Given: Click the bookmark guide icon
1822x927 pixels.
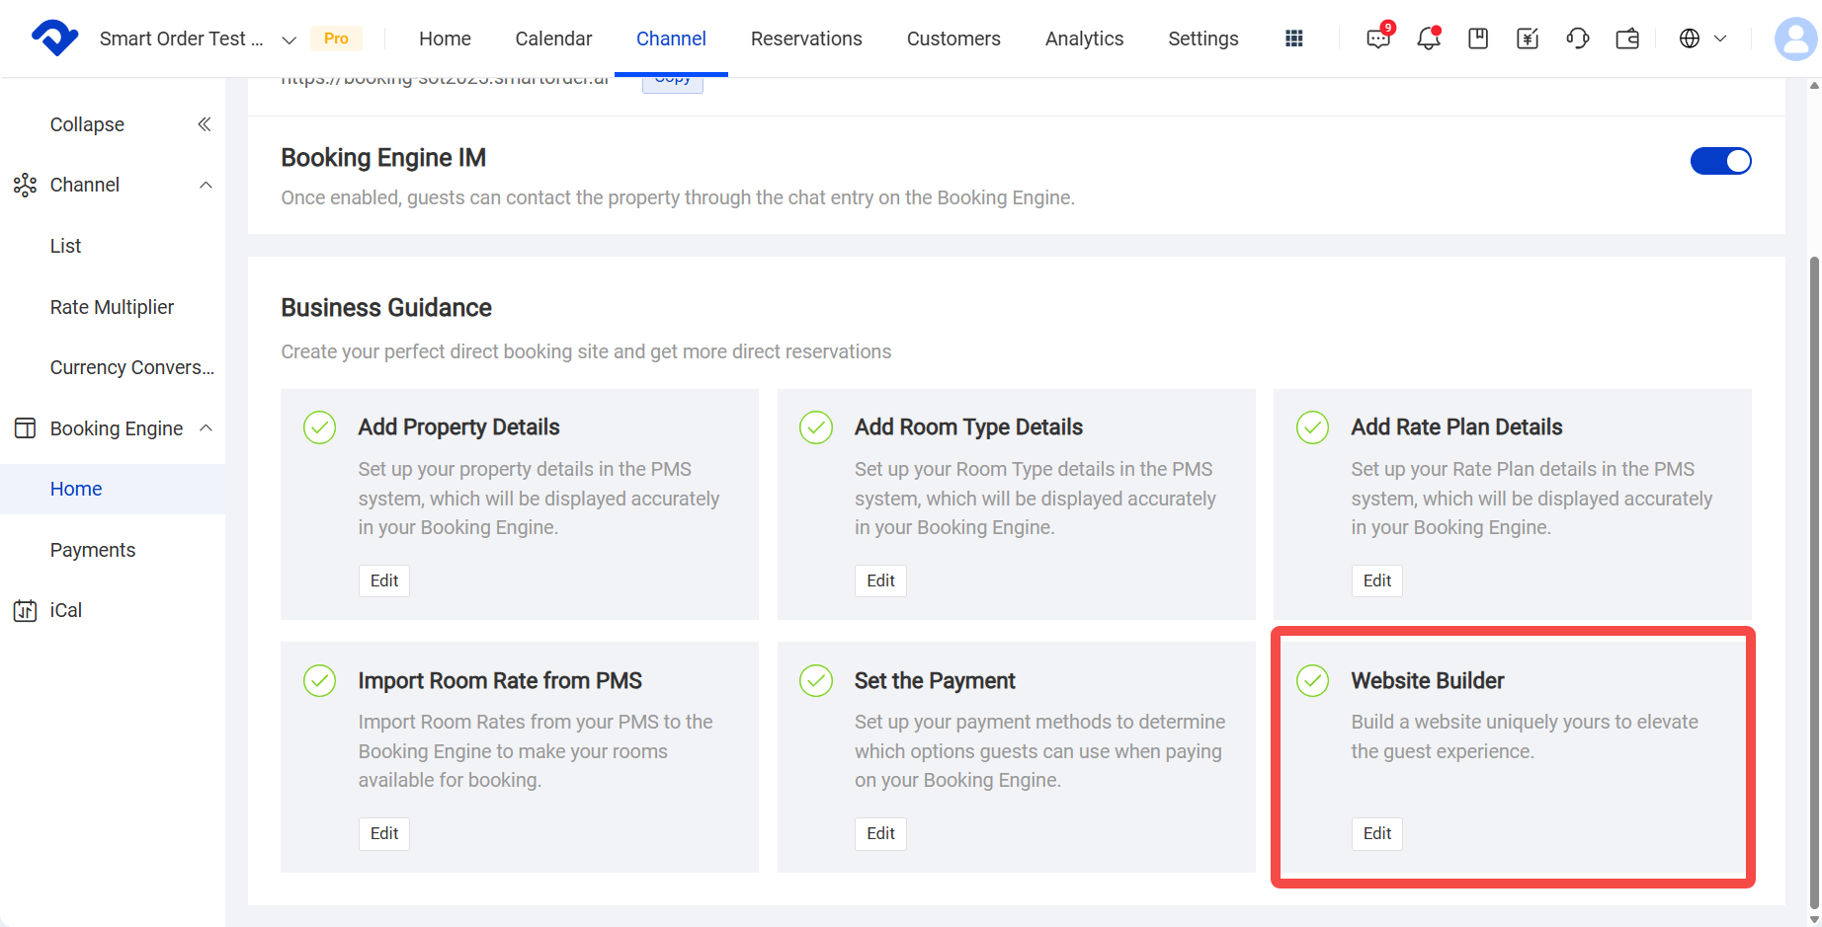Looking at the screenshot, I should 1478,39.
